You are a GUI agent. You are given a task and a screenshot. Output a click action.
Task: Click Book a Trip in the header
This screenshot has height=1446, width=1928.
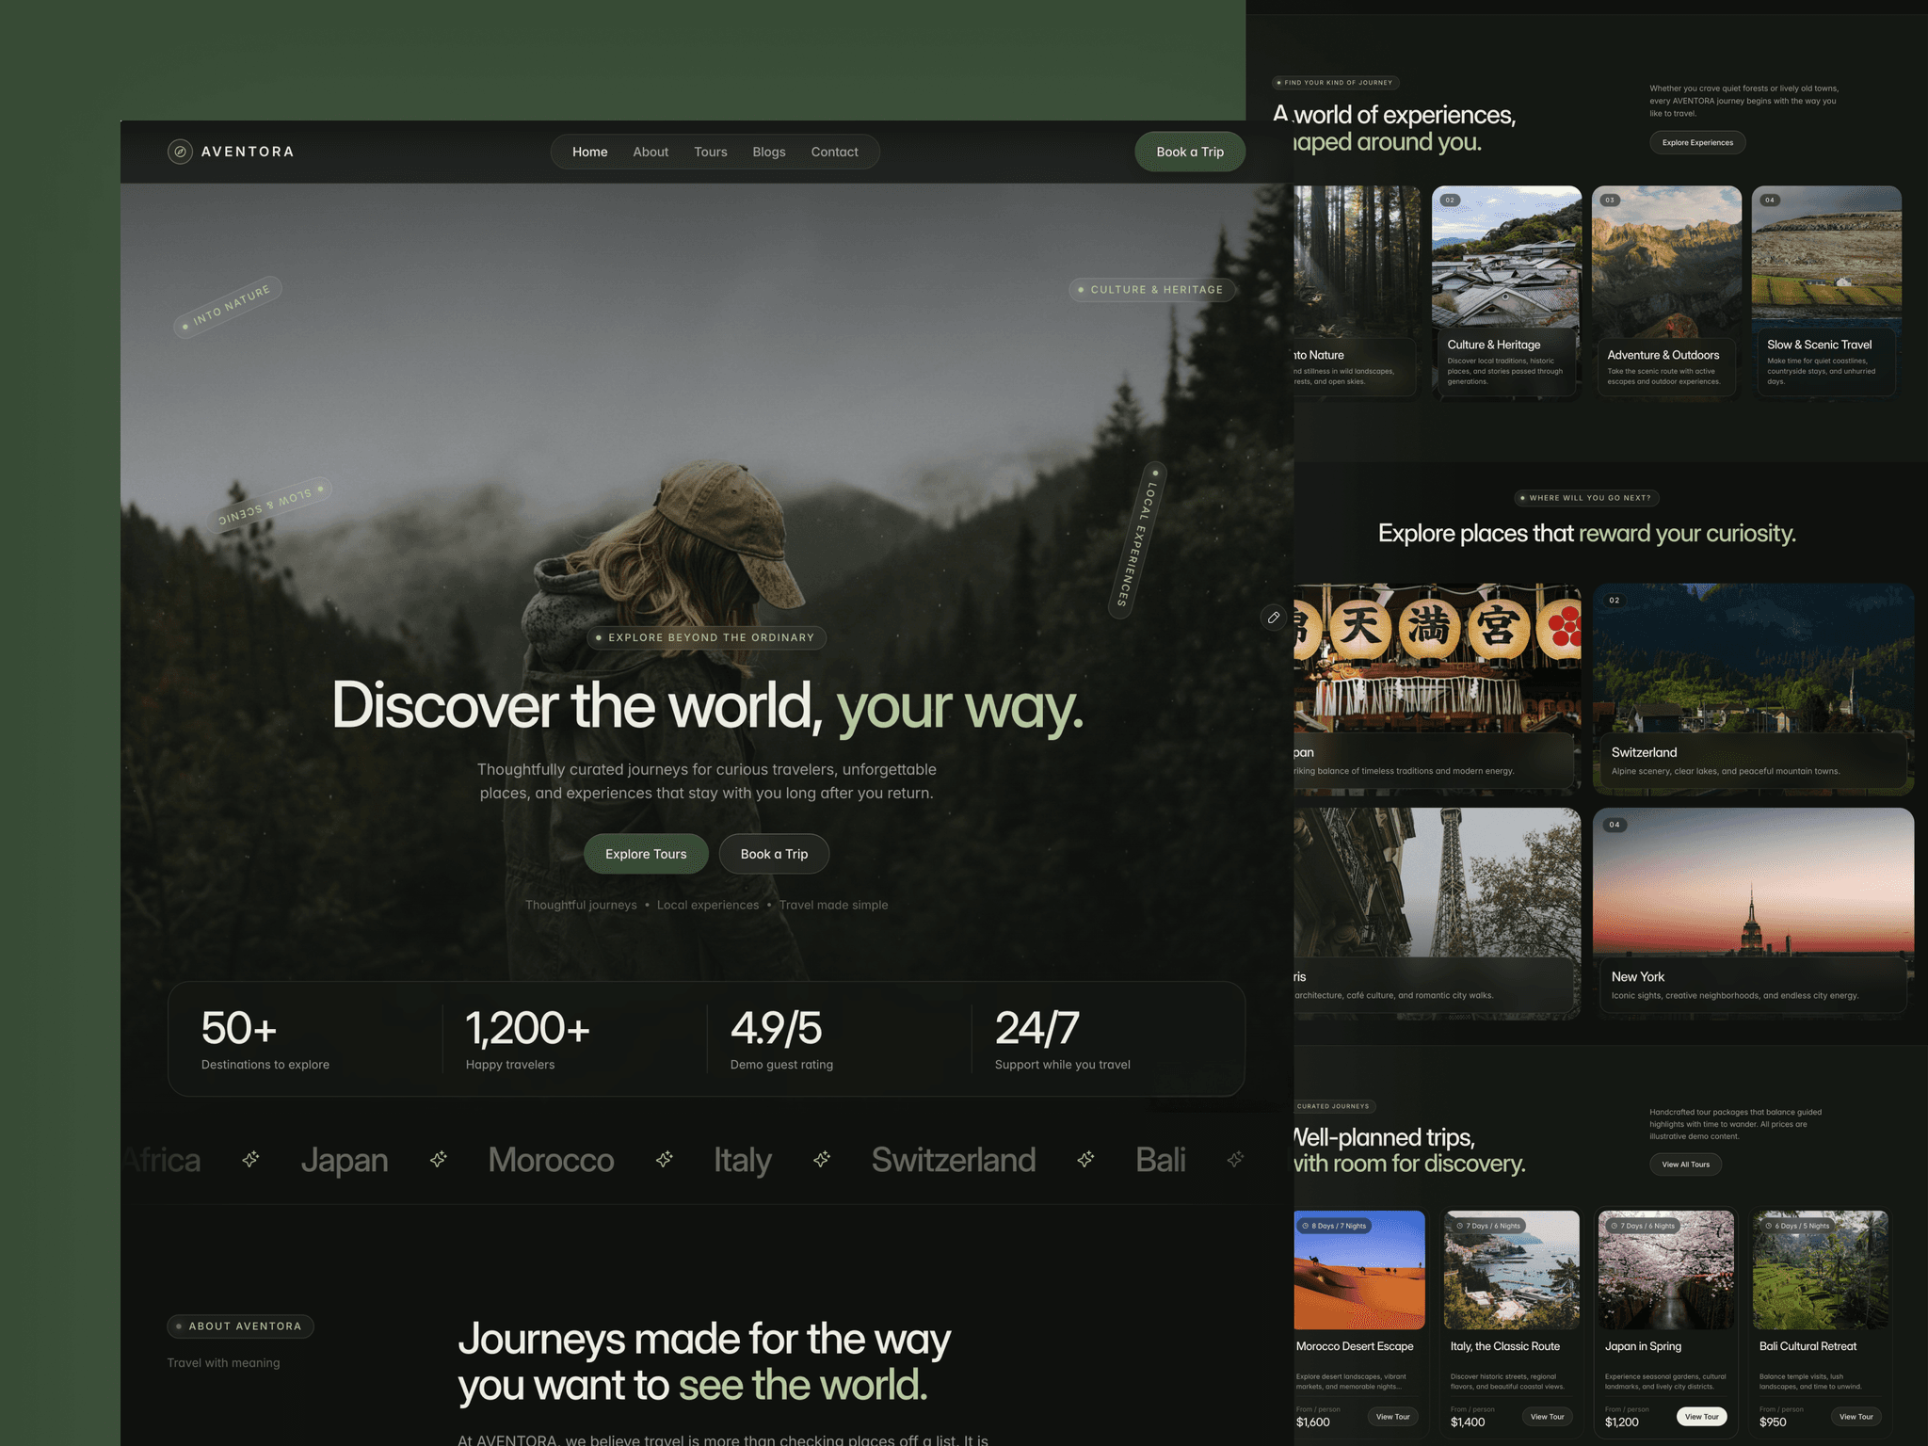[x=1190, y=152]
